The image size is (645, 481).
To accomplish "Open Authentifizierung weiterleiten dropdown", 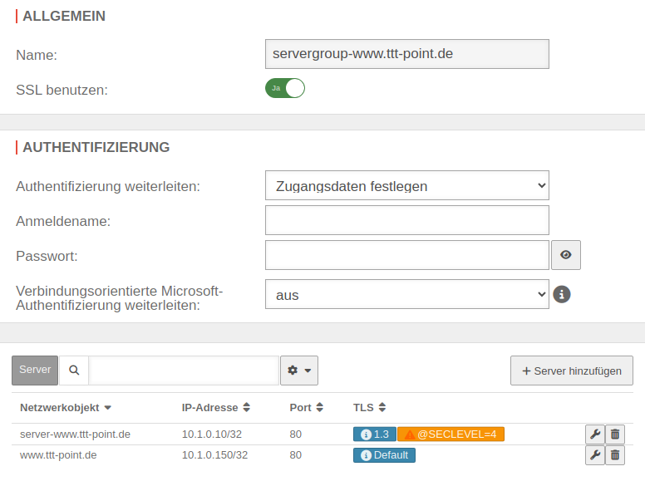I will (407, 185).
